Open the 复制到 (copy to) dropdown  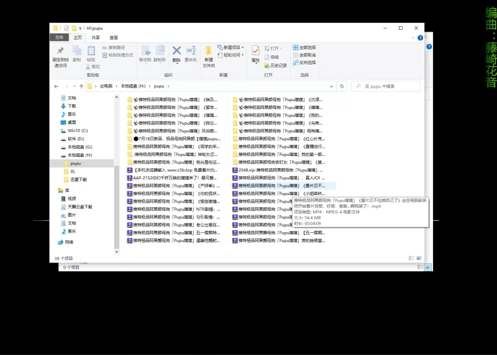[160, 53]
